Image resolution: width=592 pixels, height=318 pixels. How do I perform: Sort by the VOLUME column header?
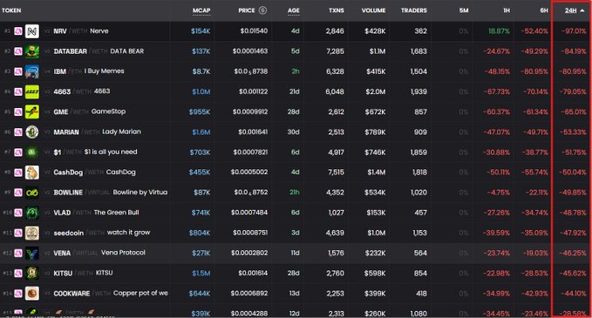point(373,10)
